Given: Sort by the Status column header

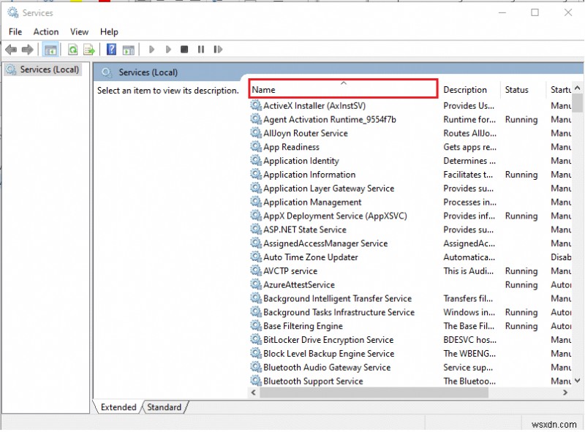Looking at the screenshot, I should 516,90.
